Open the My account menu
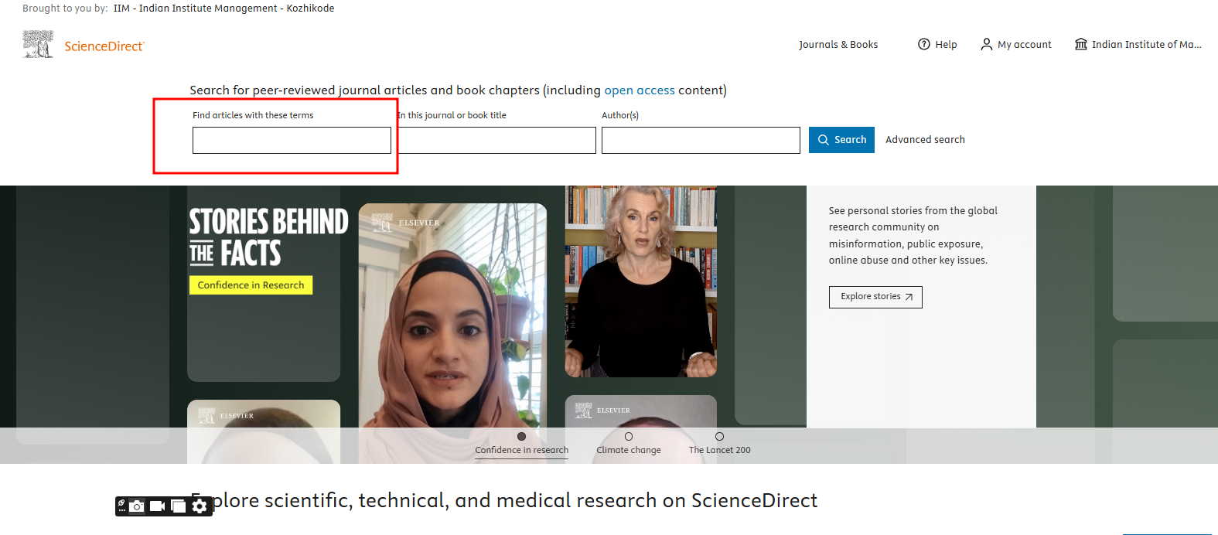The width and height of the screenshot is (1218, 535). [1016, 45]
